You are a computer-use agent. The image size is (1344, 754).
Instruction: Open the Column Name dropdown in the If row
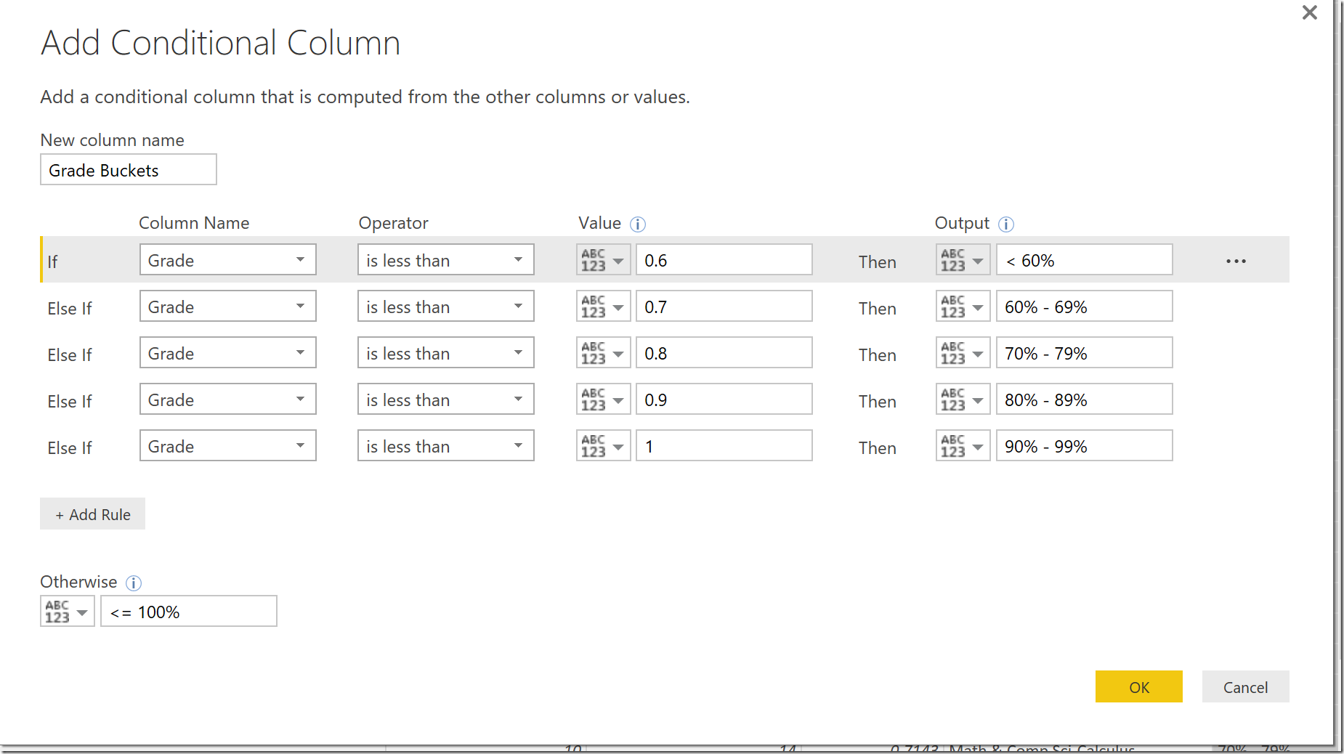pos(227,260)
